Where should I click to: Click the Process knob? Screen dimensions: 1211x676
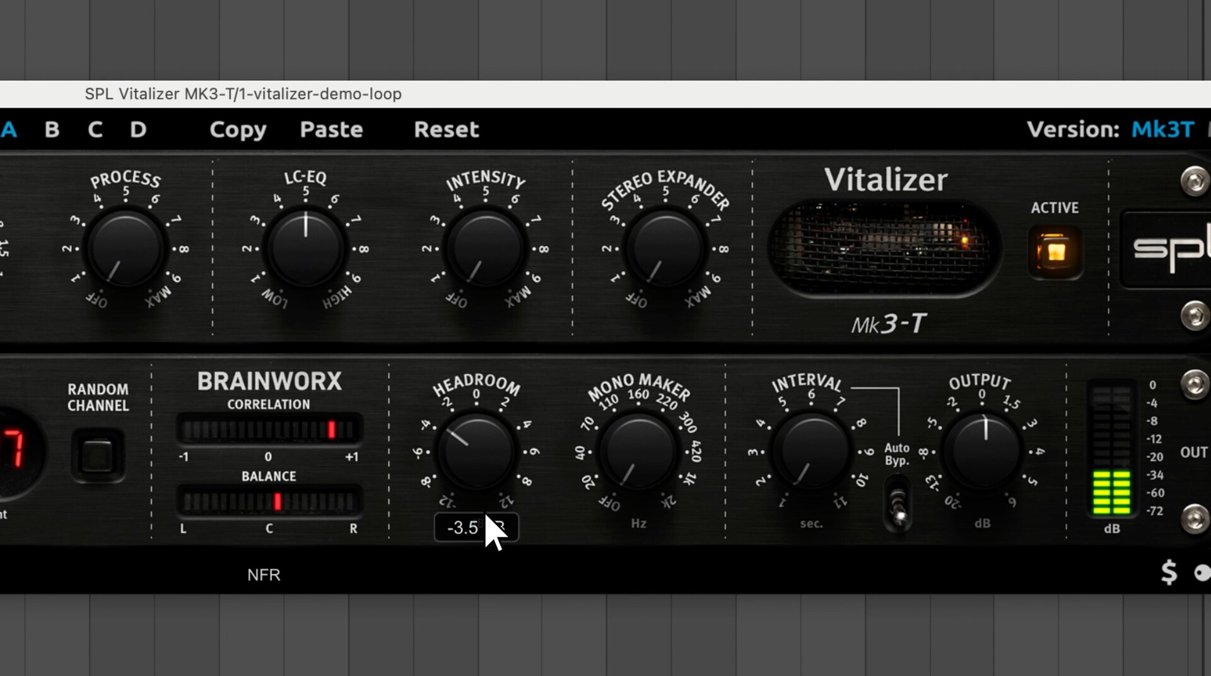126,248
